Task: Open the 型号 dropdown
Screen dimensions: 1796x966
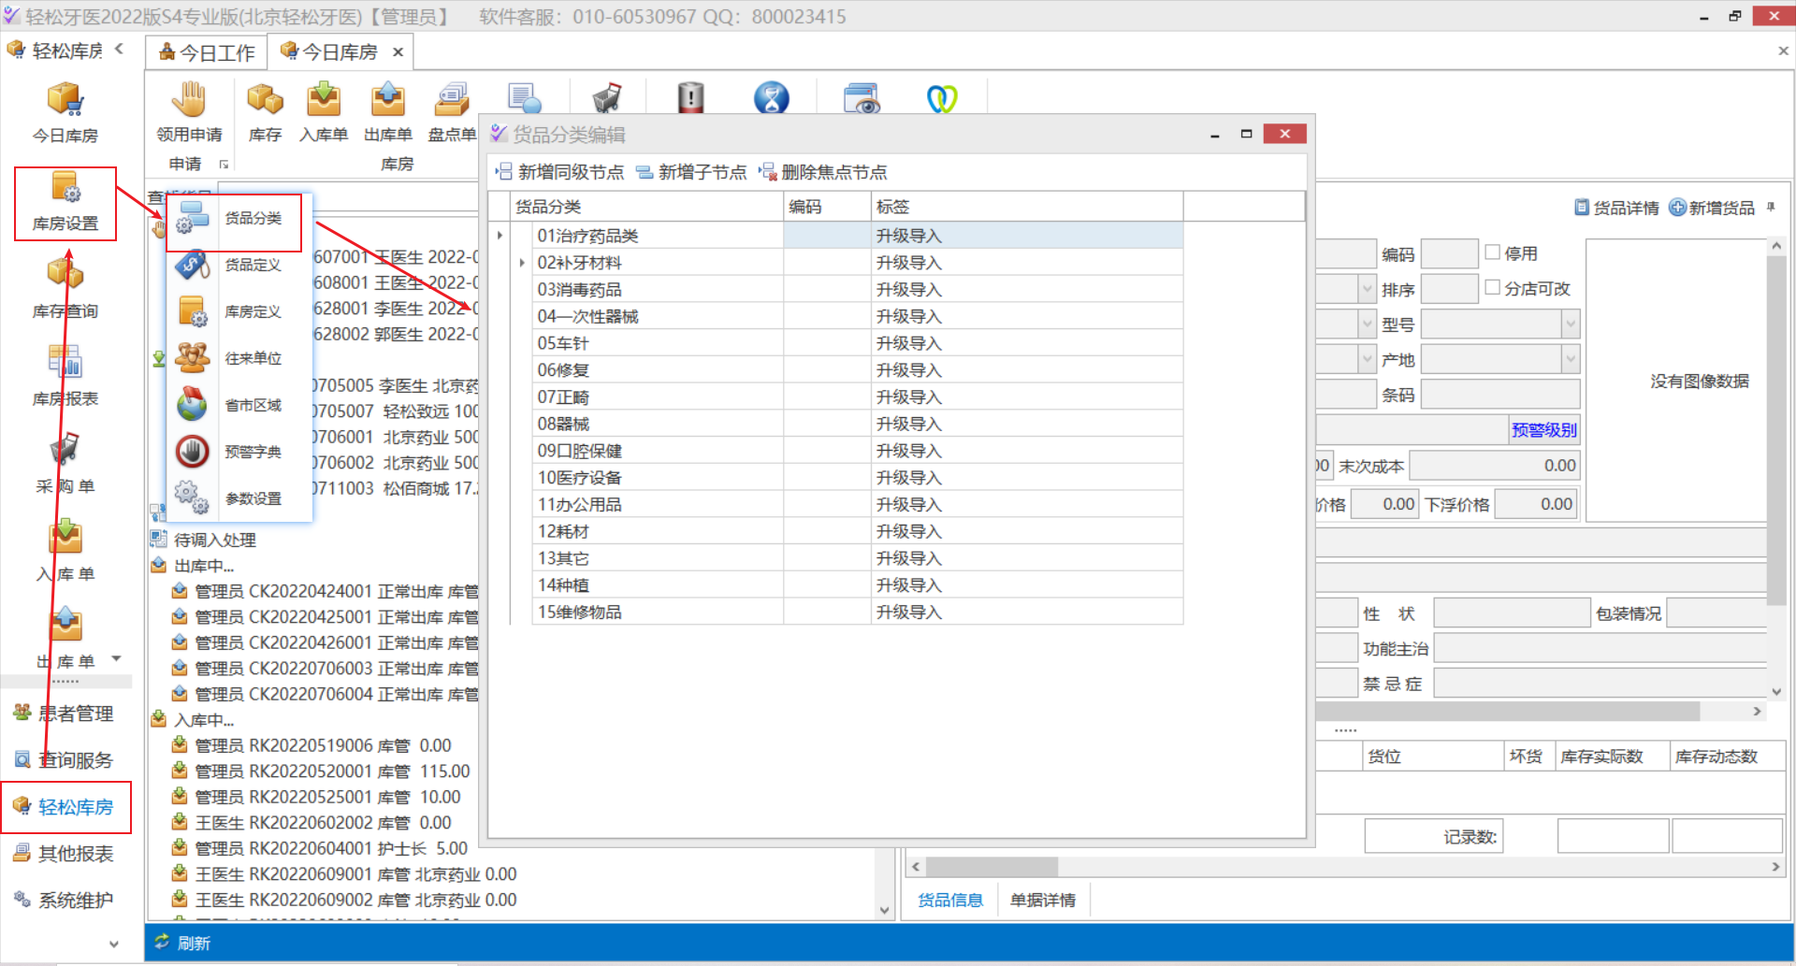Action: (1571, 324)
